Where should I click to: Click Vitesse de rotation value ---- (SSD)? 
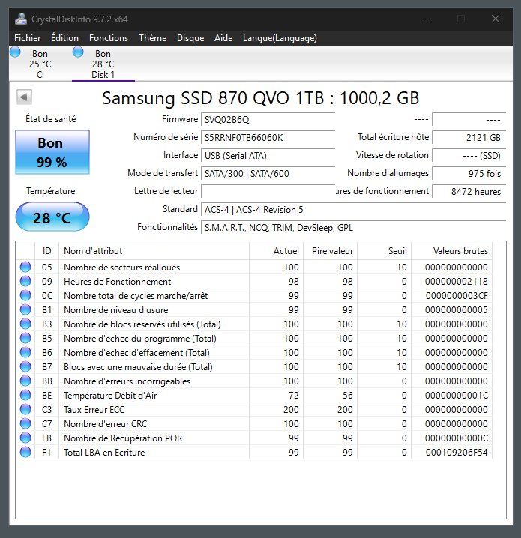tap(469, 155)
